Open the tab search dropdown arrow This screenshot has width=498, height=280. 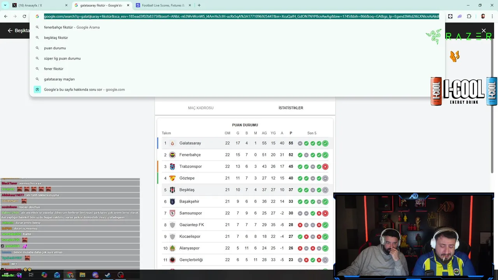click(5, 5)
